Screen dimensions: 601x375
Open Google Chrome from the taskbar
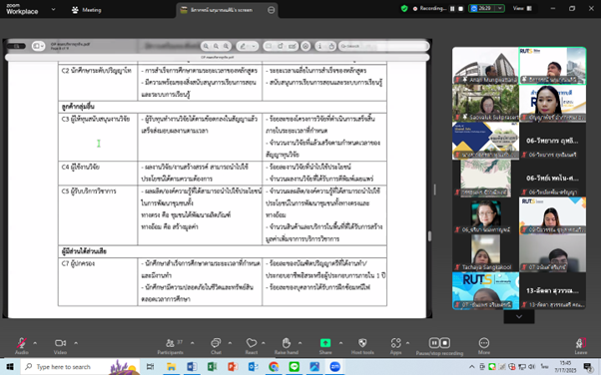(274, 367)
